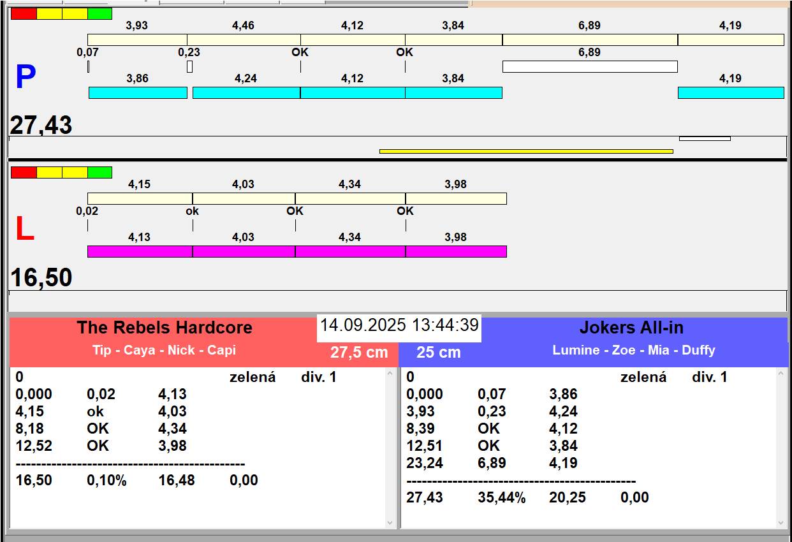Click the Jokers All-in team header
This screenshot has height=542, width=792.
[x=631, y=328]
